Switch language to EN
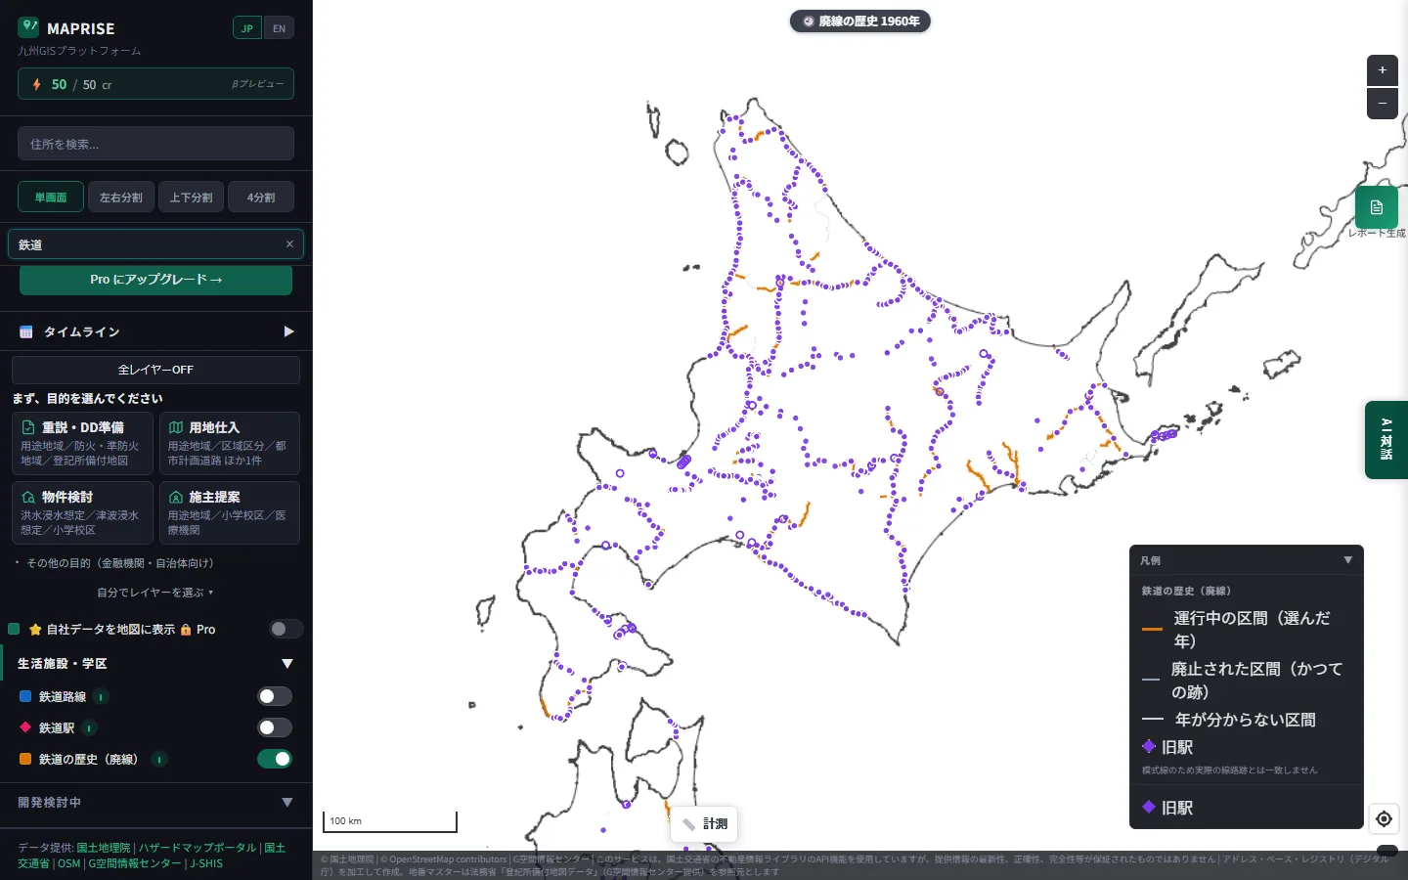The image size is (1408, 880). coord(280,28)
